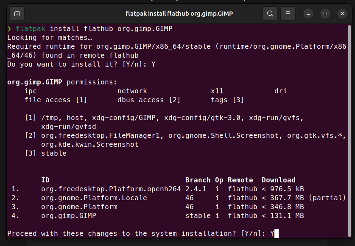The image size is (355, 246).
Task: Click branch value '2.4.1'
Action: tap(196, 189)
